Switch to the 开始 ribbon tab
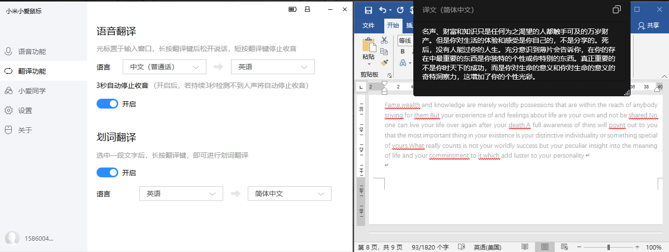Viewport: 669px width, 252px height. tap(393, 26)
